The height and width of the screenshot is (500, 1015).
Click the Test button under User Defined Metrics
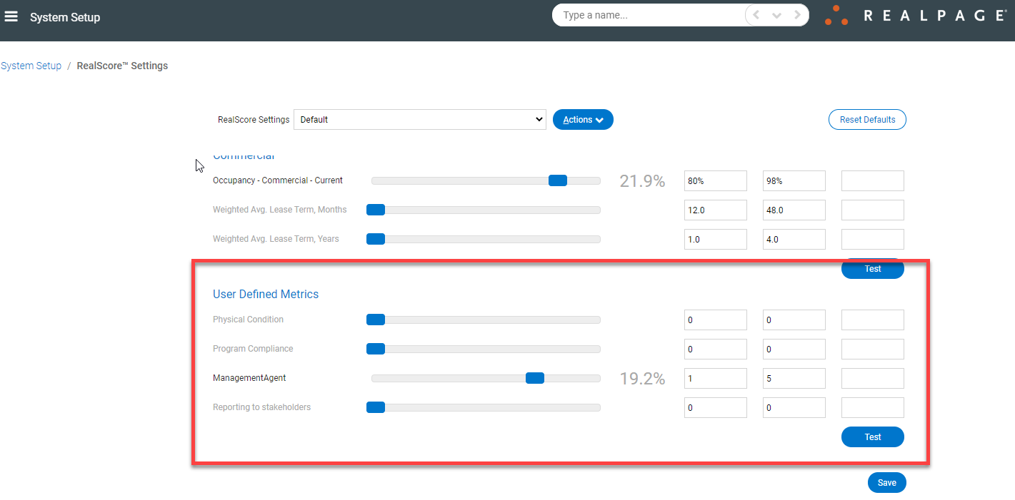(x=872, y=437)
